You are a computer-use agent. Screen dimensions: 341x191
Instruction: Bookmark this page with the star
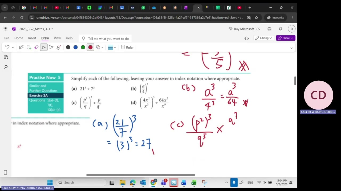coord(256,18)
